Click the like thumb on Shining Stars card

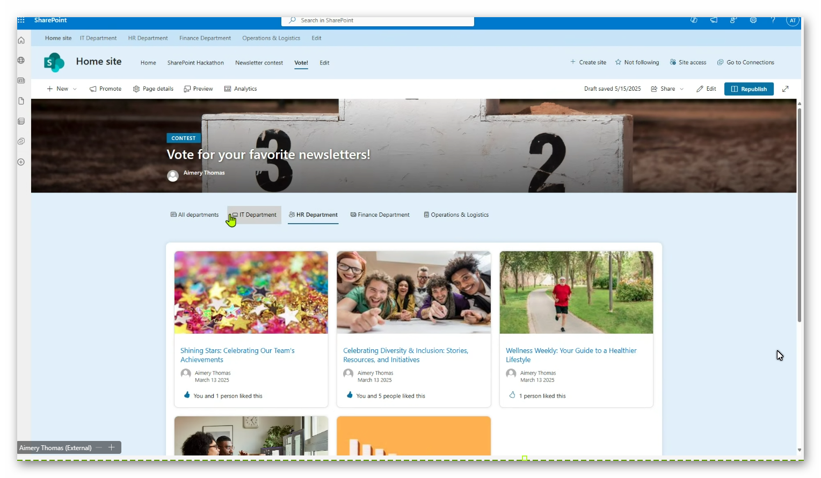(x=187, y=395)
